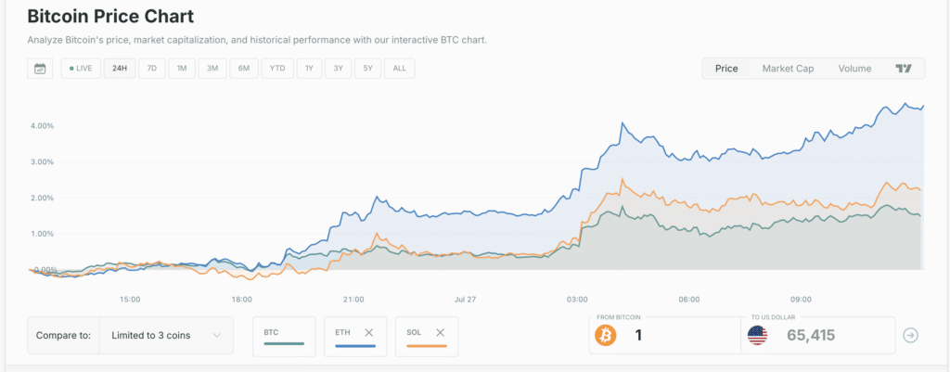Switch to TradingView chart mode

click(904, 69)
